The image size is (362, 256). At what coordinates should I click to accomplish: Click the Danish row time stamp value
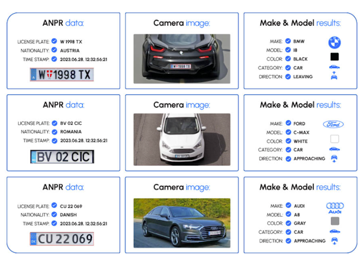(84, 224)
